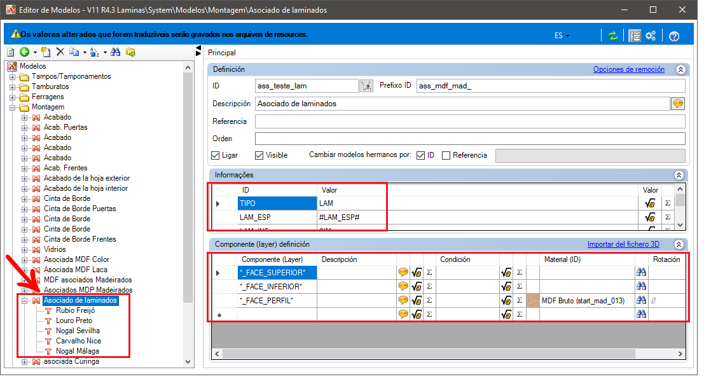Collapse the Montagem folder
This screenshot has width=704, height=386.
pos(13,107)
